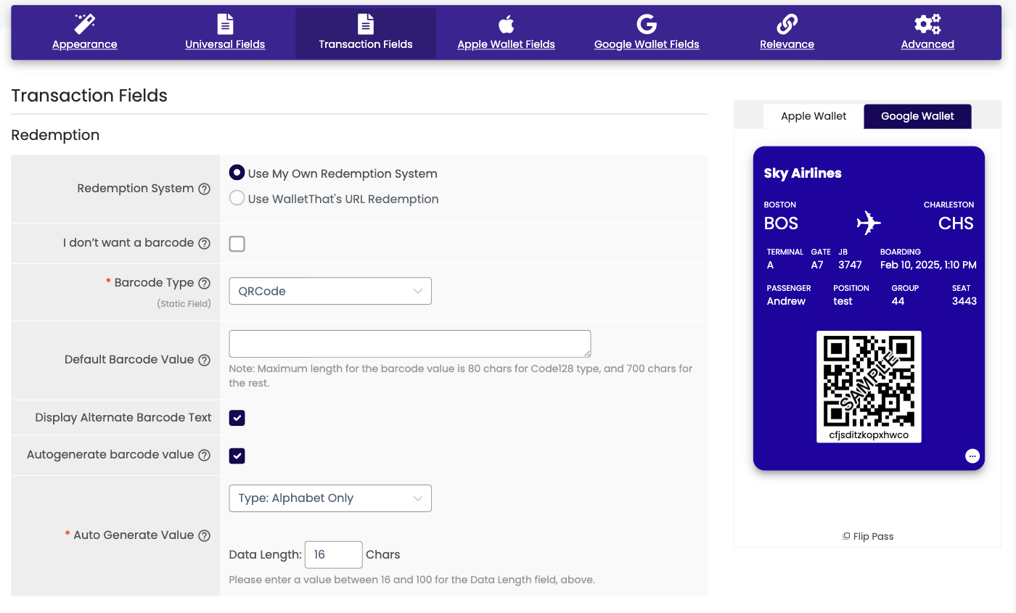Select Use WalletThat's URL Redemption
Screen dimensions: 1016x613
click(237, 198)
